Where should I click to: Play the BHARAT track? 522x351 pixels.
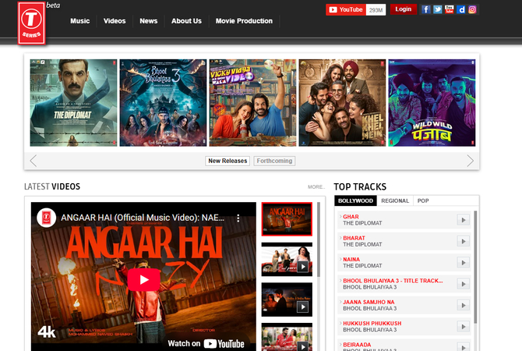point(463,241)
